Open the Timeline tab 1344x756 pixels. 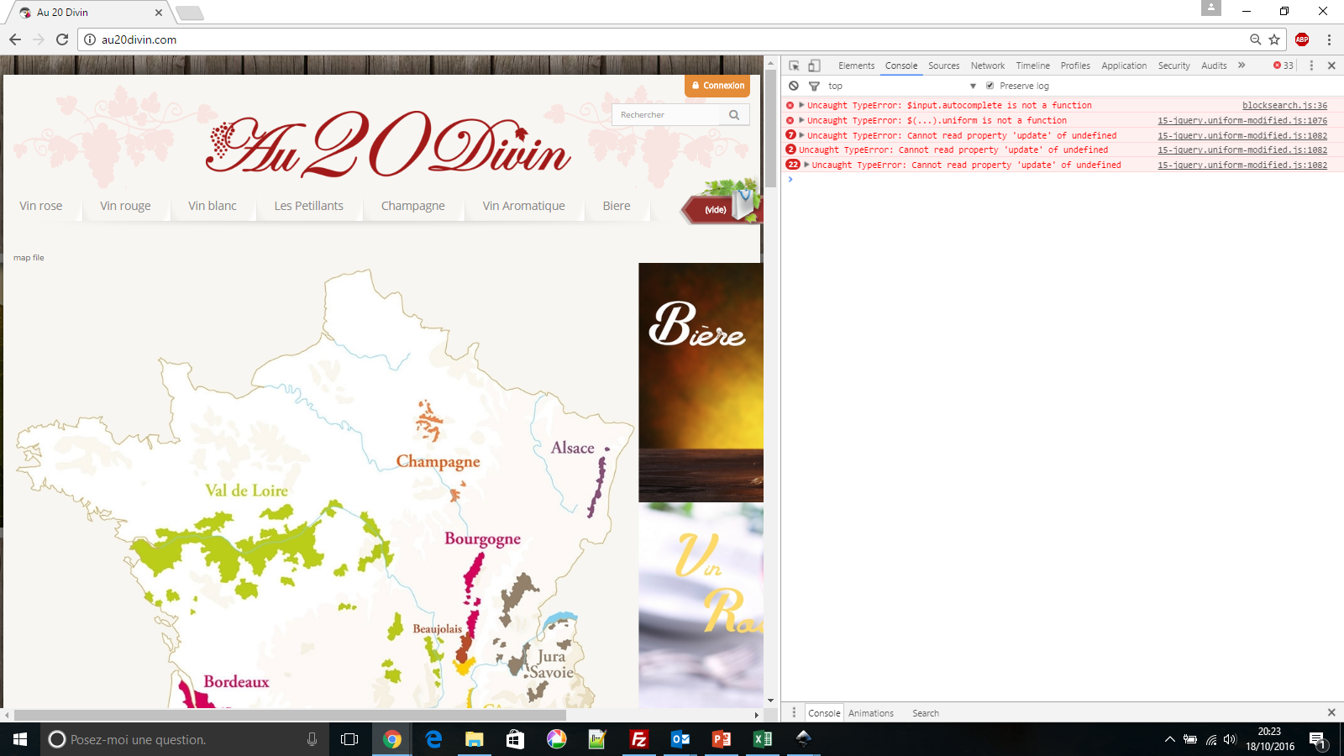pyautogui.click(x=1032, y=66)
